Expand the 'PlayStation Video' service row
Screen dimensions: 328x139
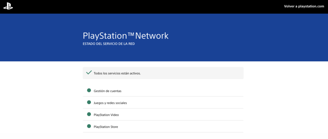point(163,115)
